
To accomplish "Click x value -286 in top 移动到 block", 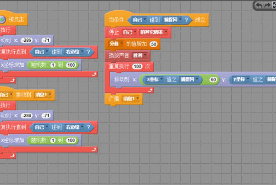I will click(x=27, y=40).
